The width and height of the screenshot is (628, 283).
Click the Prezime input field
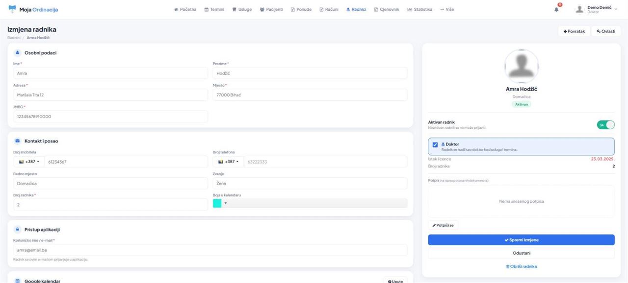[x=310, y=73]
